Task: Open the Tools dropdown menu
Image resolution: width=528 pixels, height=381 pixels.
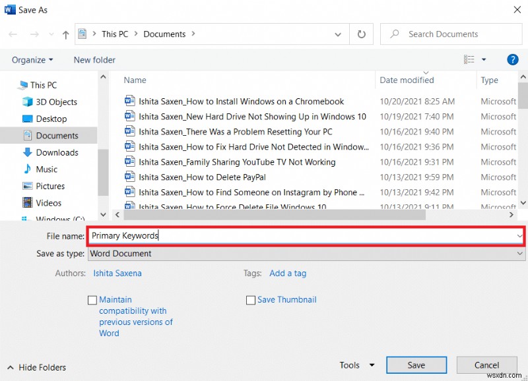Action: pos(356,365)
